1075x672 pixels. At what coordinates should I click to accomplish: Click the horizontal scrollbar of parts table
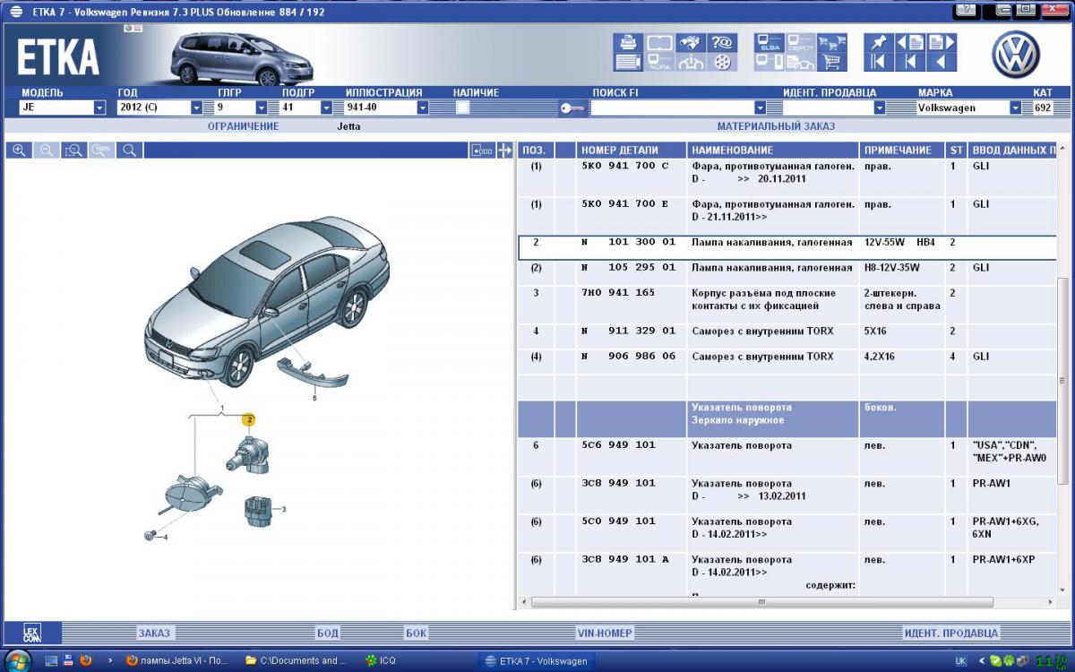point(761,602)
